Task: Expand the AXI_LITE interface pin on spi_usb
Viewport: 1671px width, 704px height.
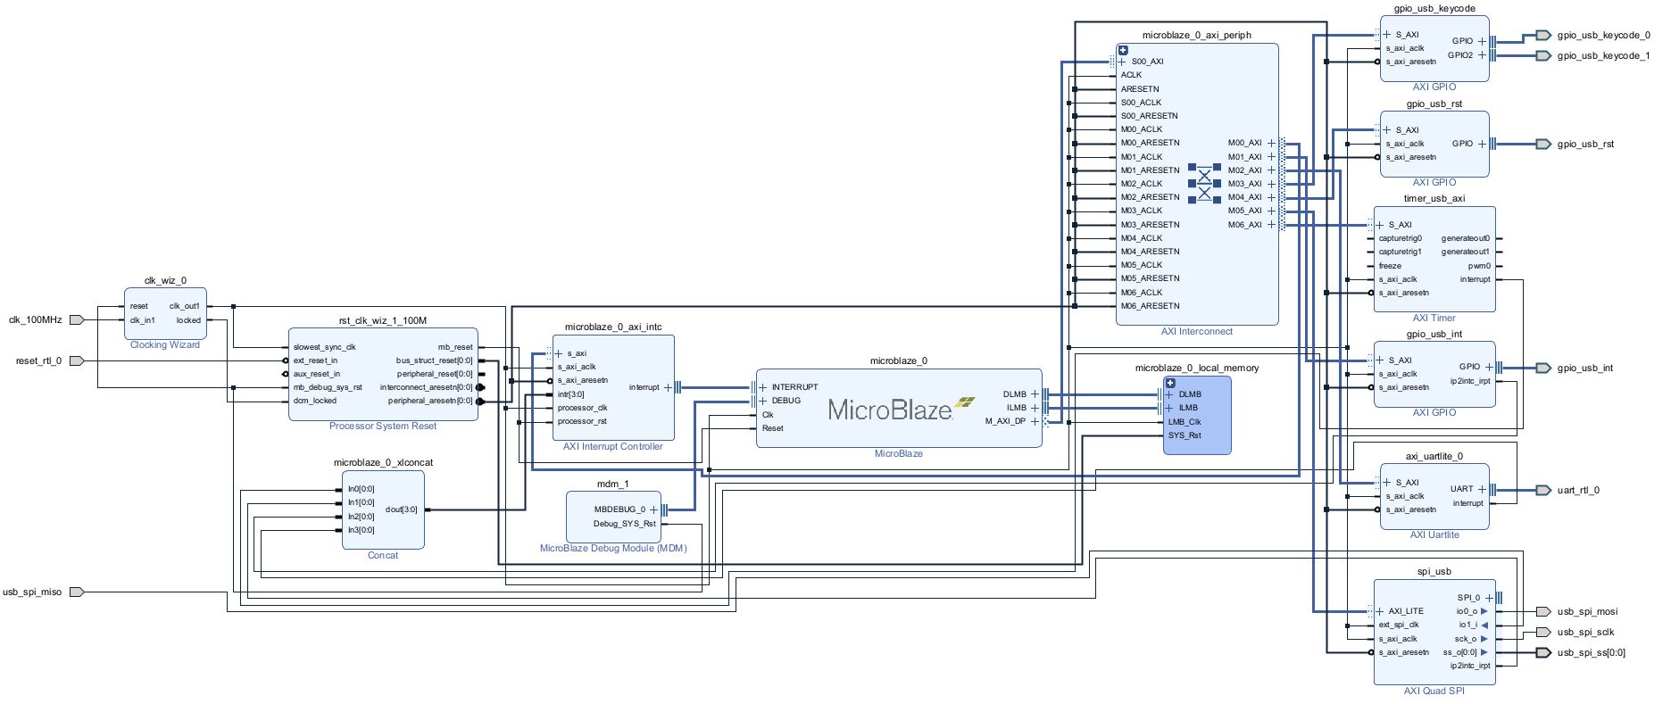Action: 1380,611
